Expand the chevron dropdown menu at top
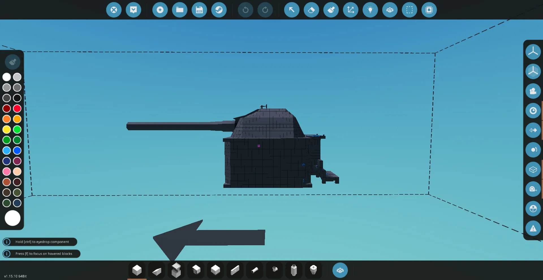 (x=133, y=10)
